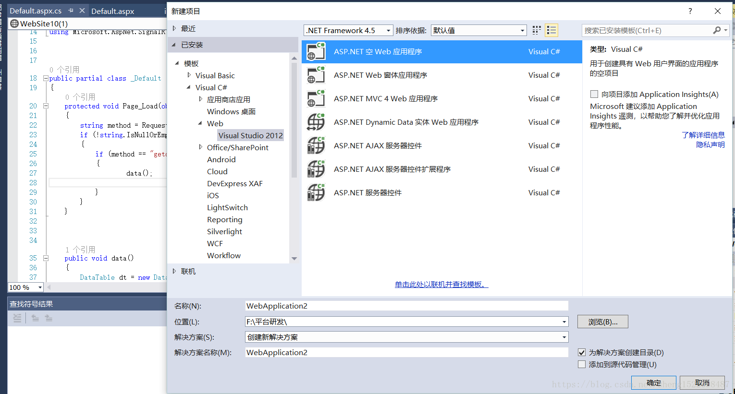Select Reporting template category
735x394 pixels.
point(225,219)
